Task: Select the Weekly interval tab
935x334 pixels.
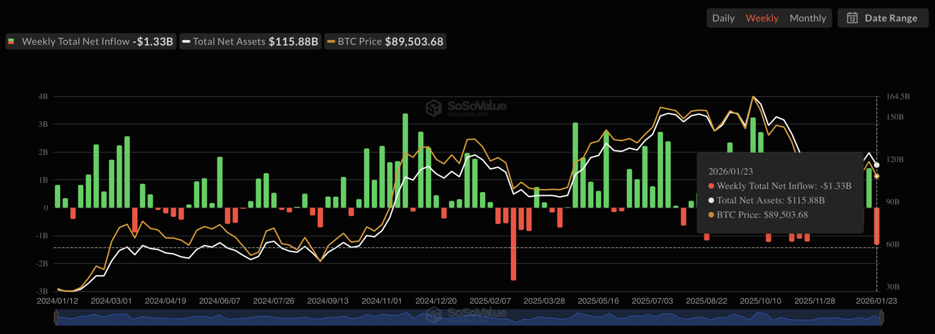Action: point(761,18)
